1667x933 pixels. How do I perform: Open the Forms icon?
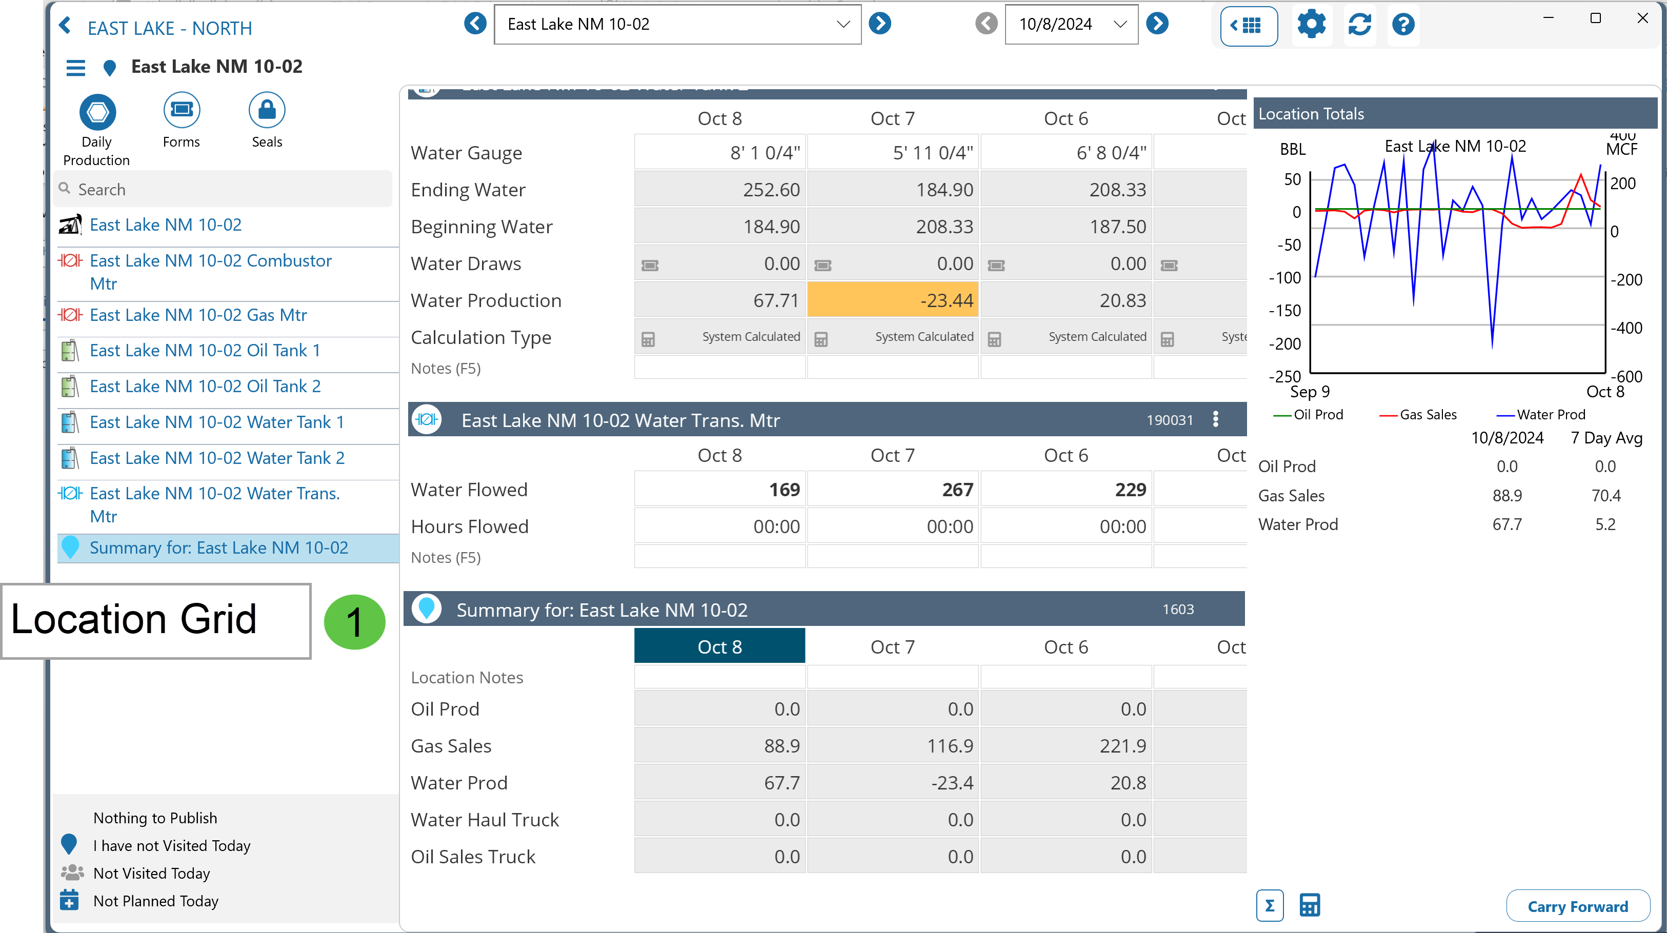181,111
